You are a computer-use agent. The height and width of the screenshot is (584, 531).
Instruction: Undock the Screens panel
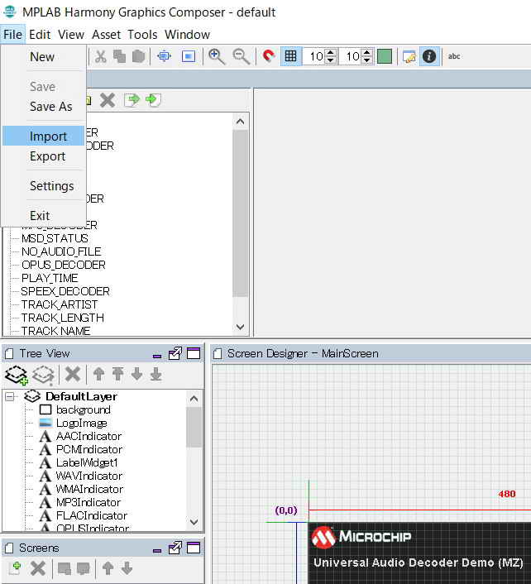[175, 548]
